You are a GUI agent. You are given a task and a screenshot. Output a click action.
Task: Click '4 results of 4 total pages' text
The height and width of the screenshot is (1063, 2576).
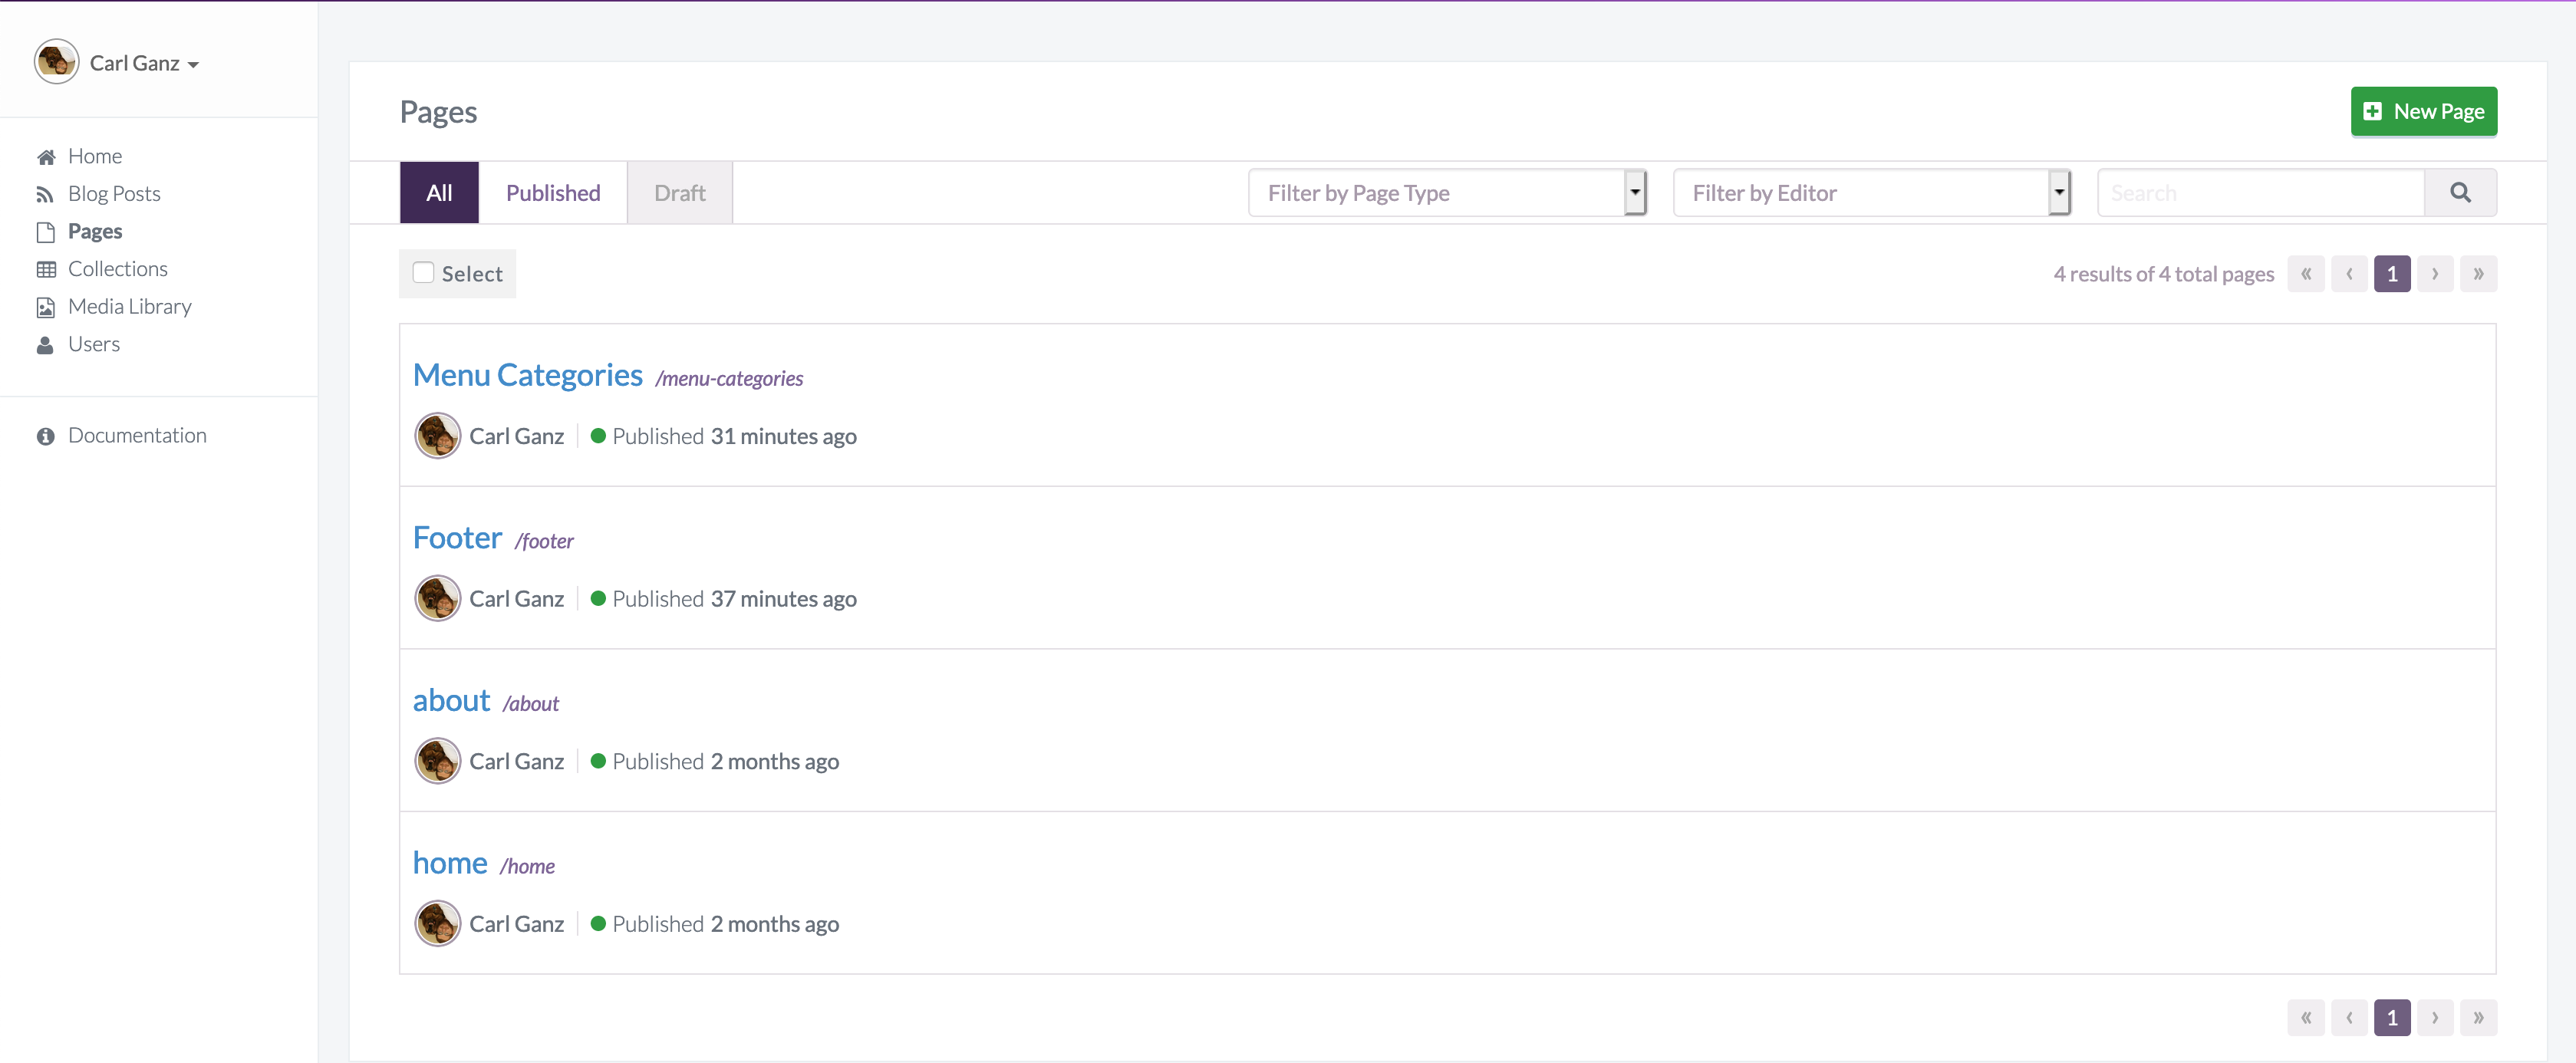click(2164, 274)
